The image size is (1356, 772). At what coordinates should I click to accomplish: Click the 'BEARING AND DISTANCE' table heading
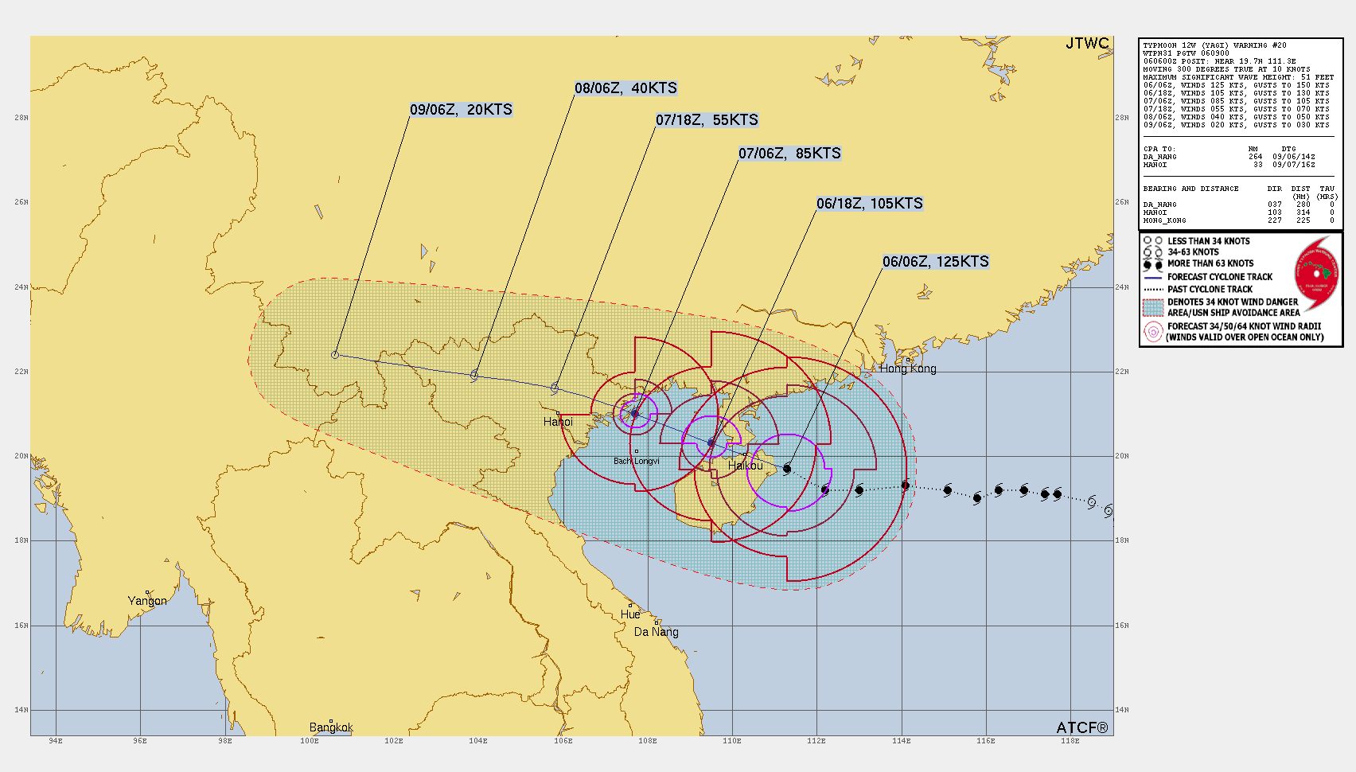[x=1190, y=189]
